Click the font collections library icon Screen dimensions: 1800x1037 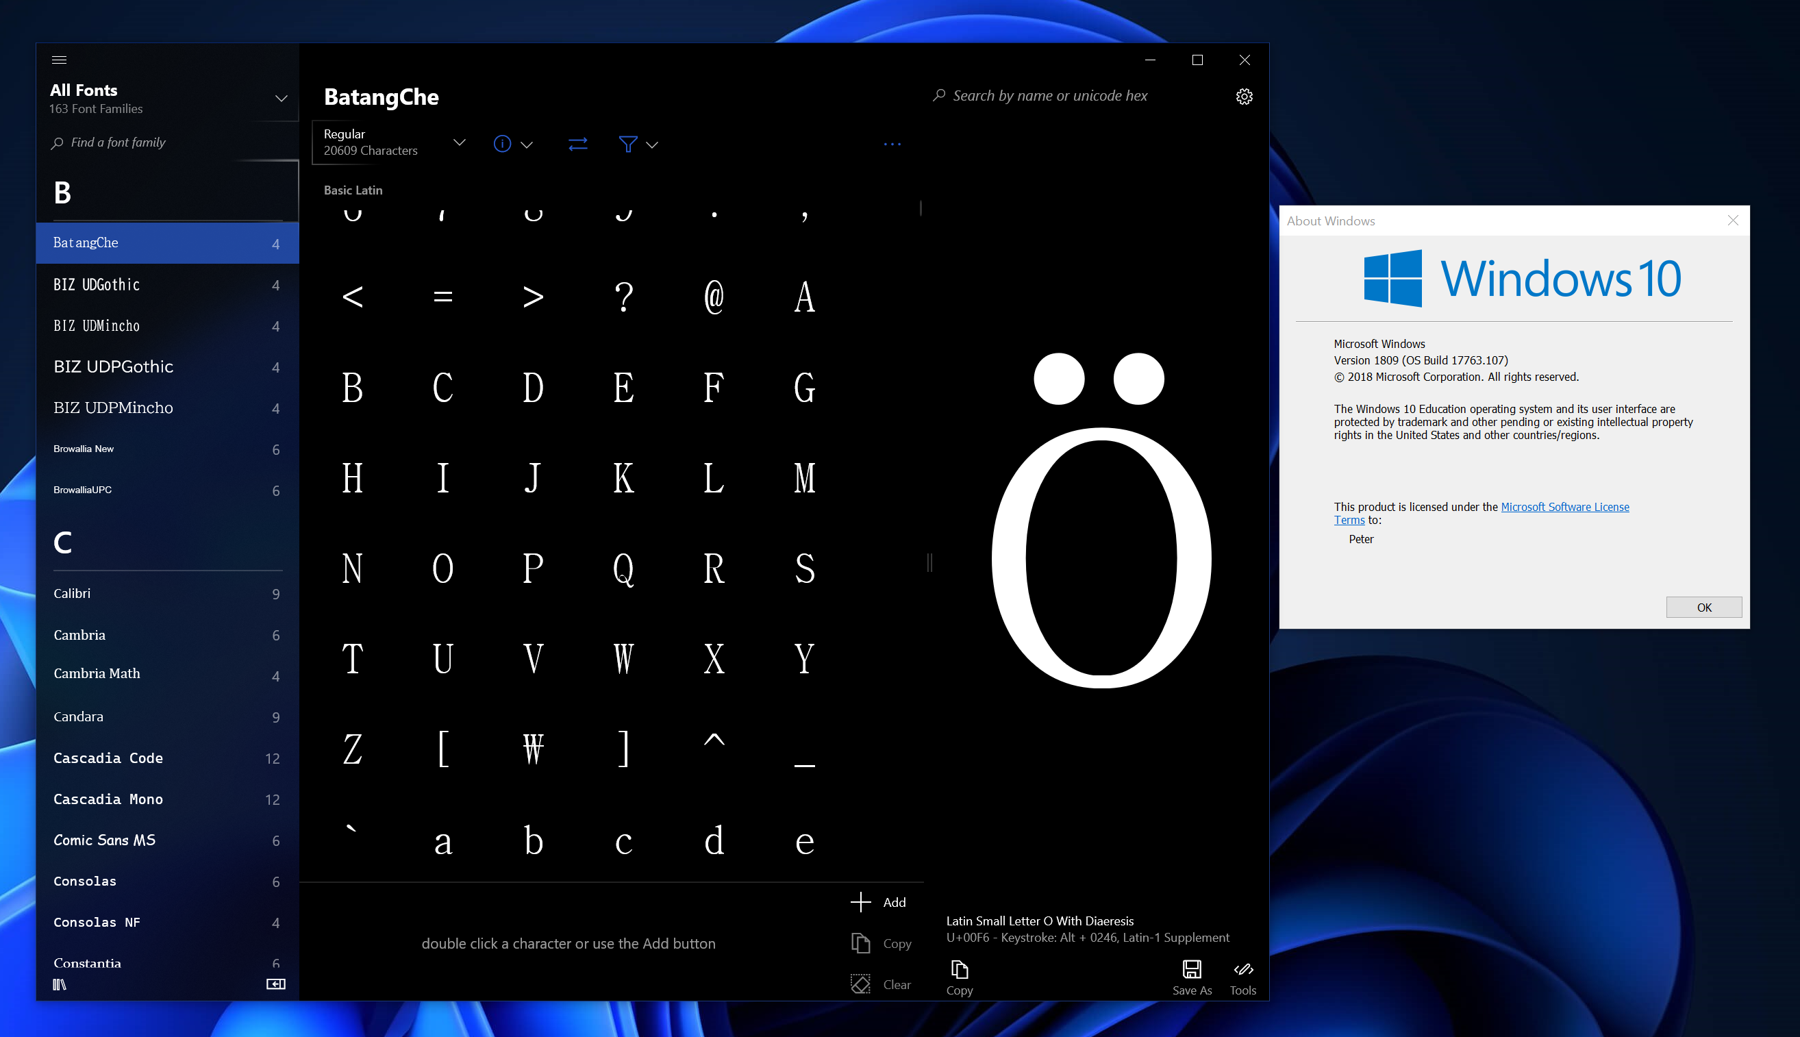pos(60,984)
